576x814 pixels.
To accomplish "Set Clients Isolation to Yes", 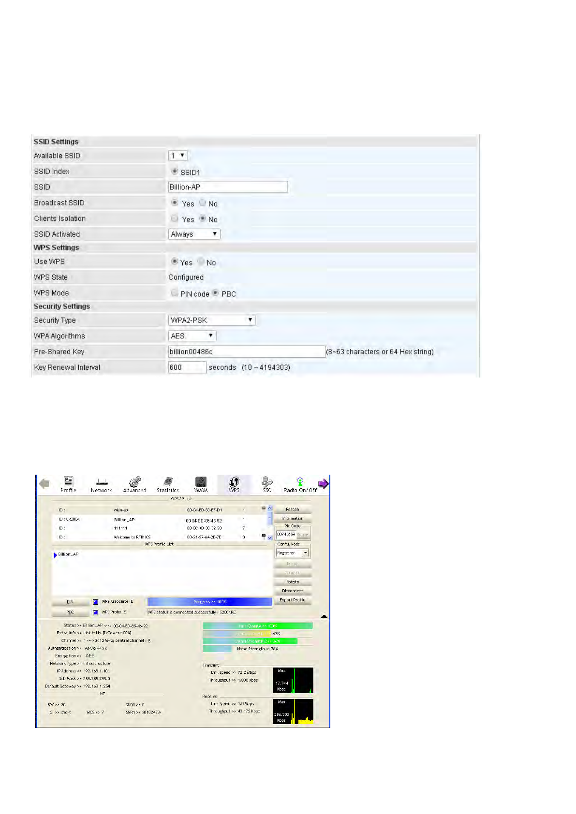I will point(175,218).
